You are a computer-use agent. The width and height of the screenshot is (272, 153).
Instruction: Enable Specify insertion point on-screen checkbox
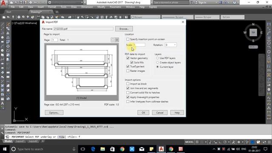pyautogui.click(x=128, y=39)
